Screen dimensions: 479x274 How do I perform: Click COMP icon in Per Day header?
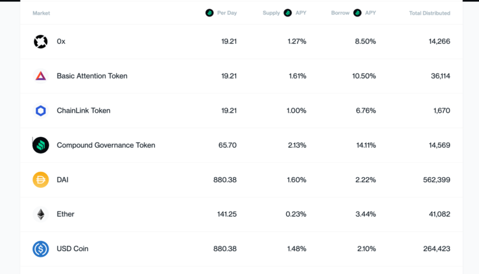pyautogui.click(x=209, y=13)
